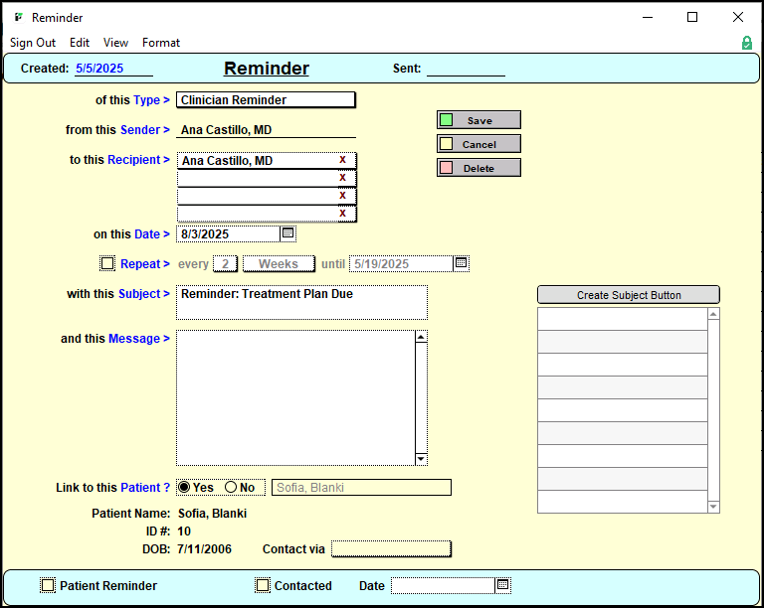The width and height of the screenshot is (764, 608).
Task: Enable the Repeat checkbox
Action: point(107,264)
